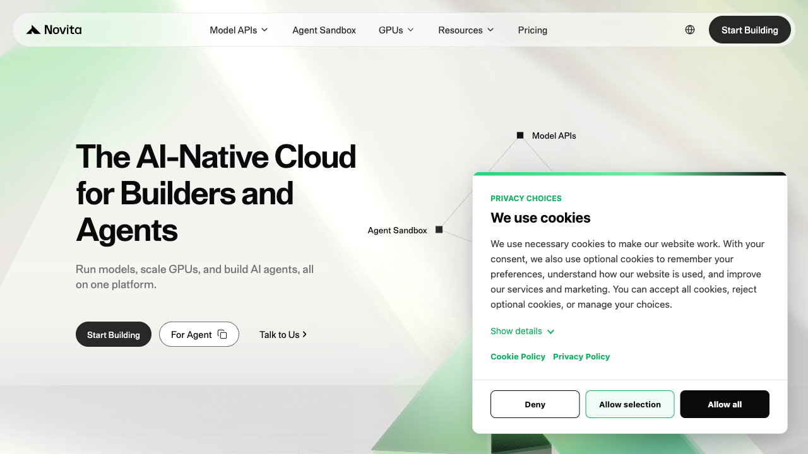Open the Novita logo home link
Image resolution: width=808 pixels, height=454 pixels.
coord(54,30)
